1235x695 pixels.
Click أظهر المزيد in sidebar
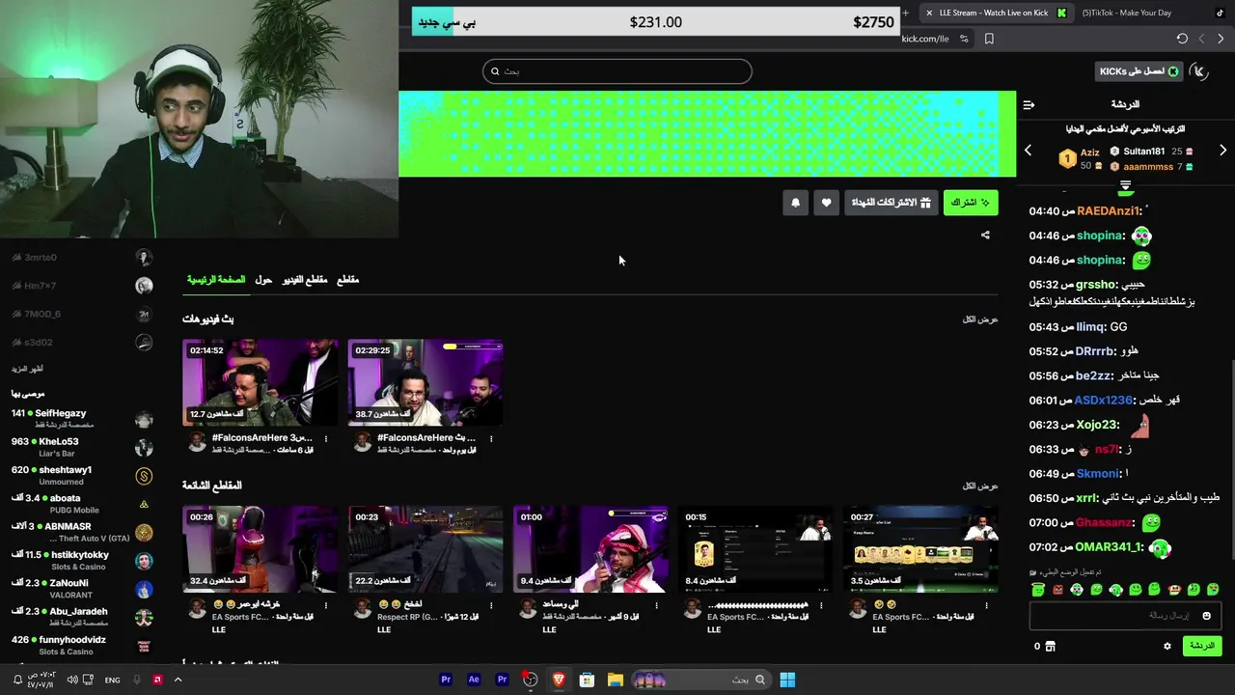click(x=27, y=369)
